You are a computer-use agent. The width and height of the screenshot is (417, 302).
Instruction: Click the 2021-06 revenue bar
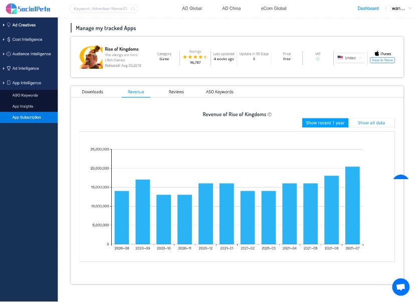[331, 210]
